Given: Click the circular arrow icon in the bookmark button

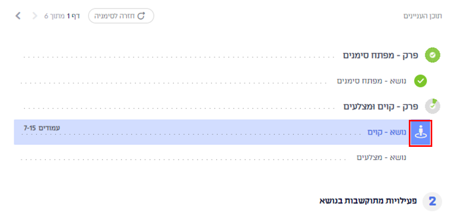Looking at the screenshot, I should point(141,16).
